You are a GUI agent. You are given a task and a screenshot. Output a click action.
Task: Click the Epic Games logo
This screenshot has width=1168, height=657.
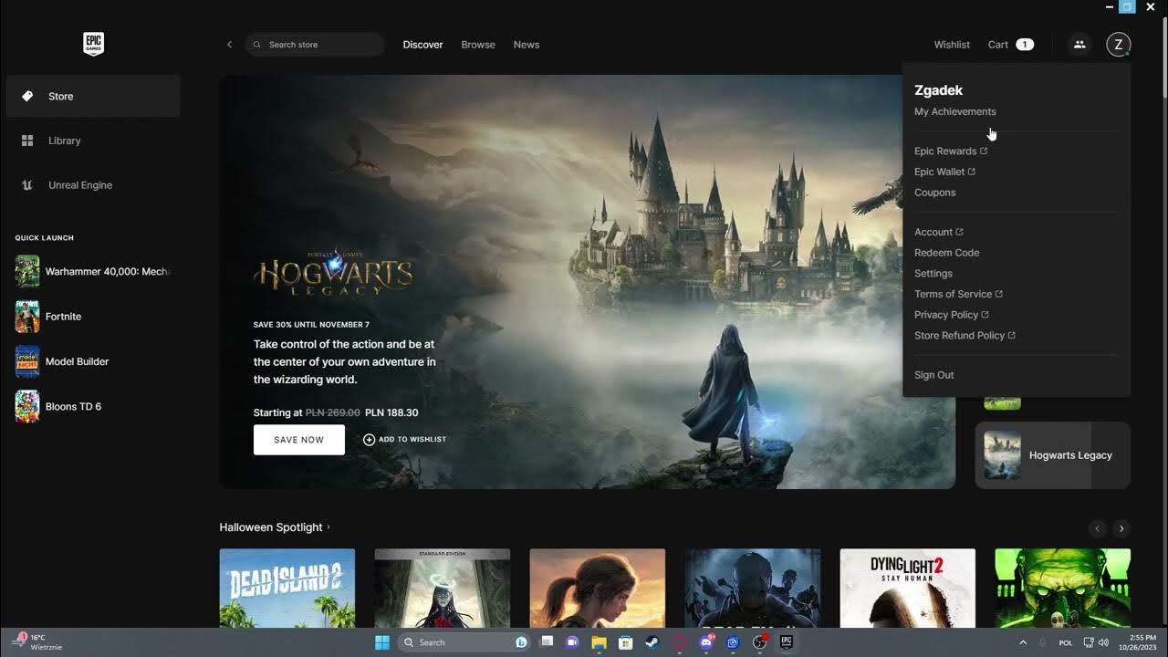[92, 43]
